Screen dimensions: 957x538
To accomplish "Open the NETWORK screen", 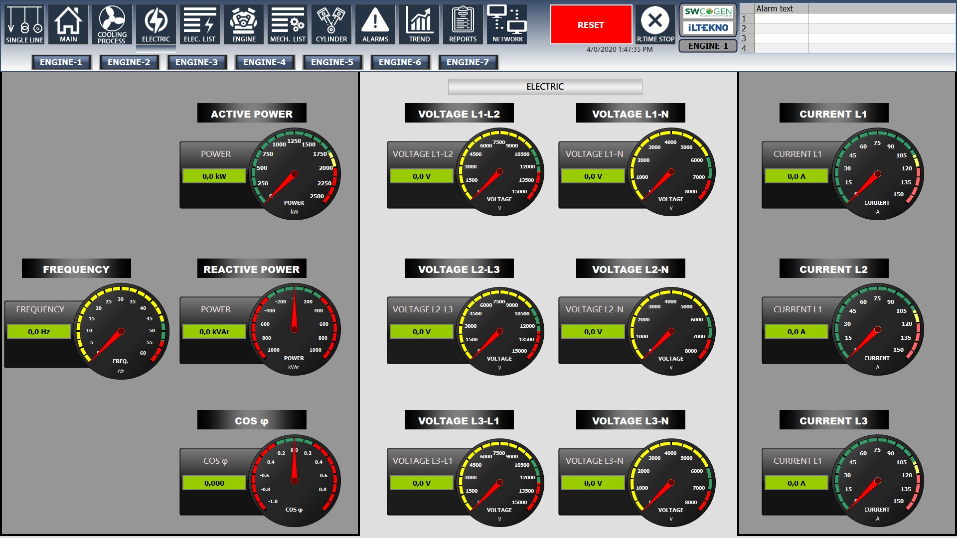I will click(x=506, y=24).
